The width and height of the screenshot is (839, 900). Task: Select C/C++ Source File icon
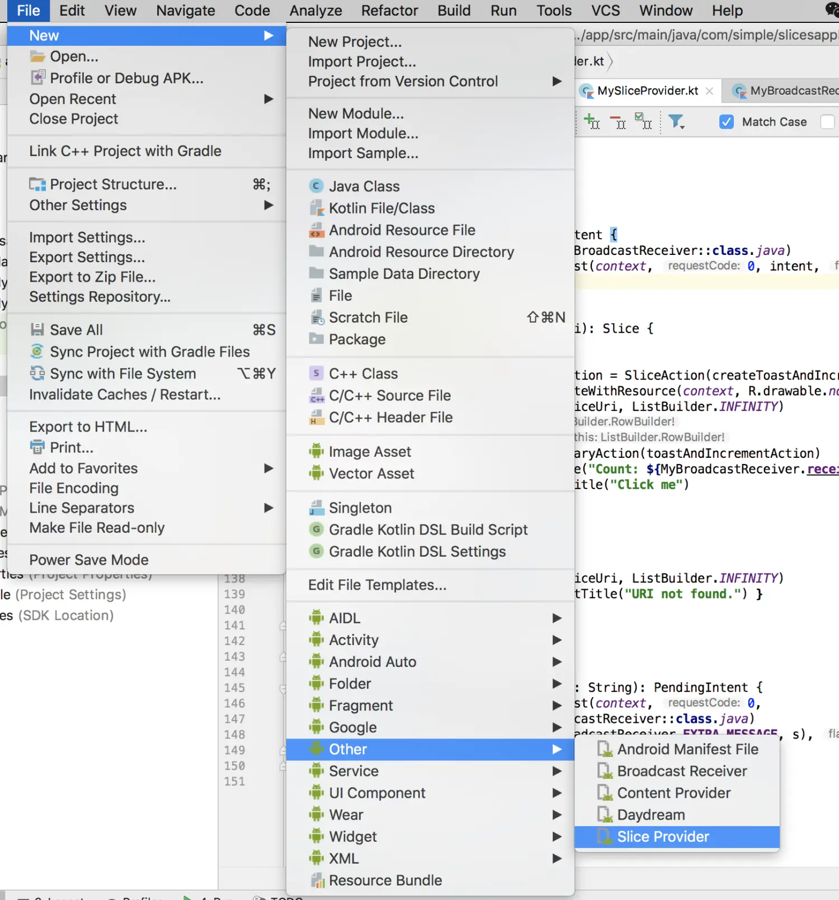317,395
